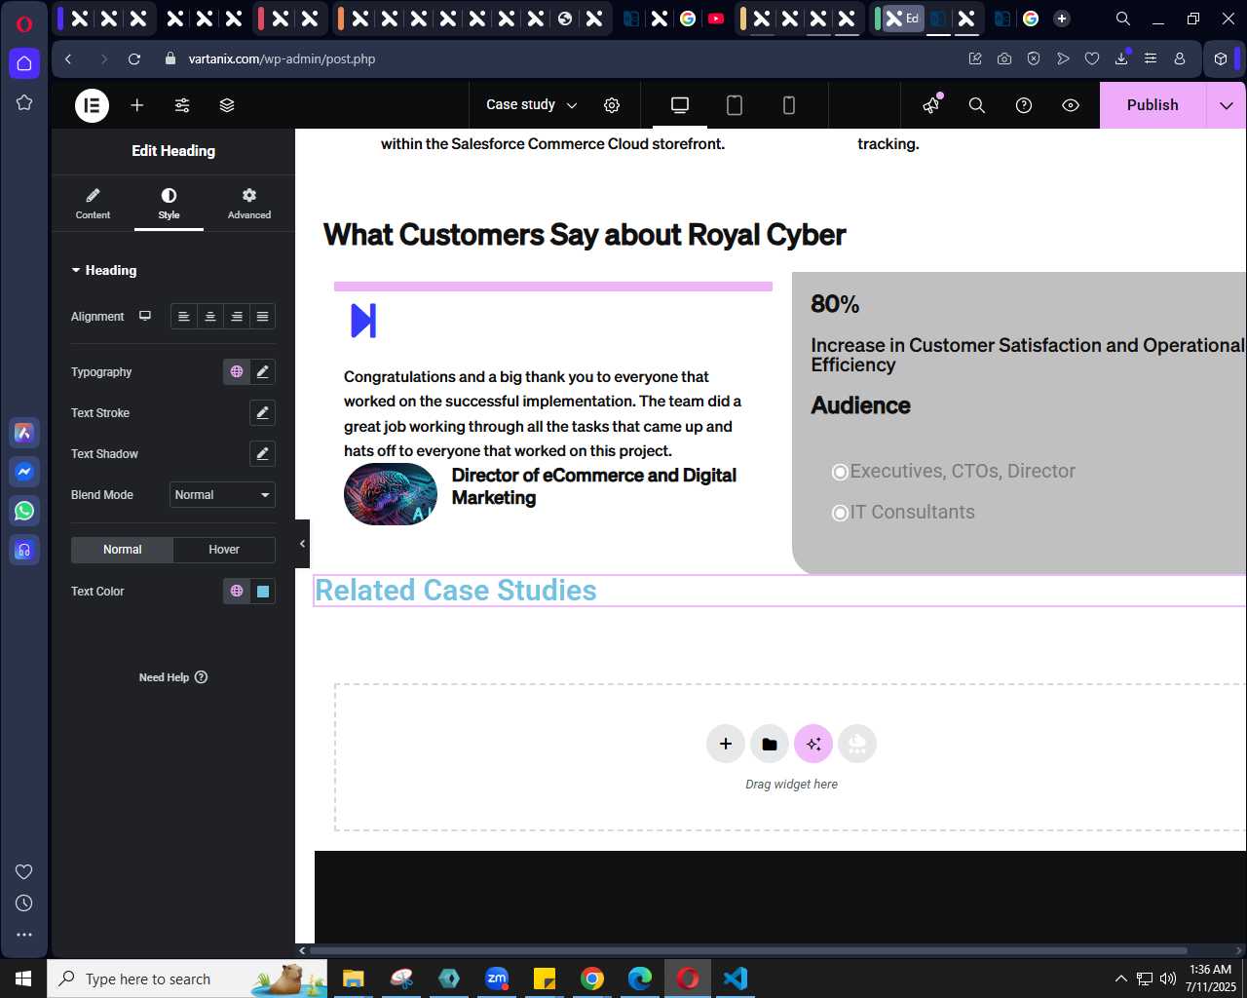Viewport: 1247px width, 998px height.
Task: Open the Need Help link
Action: 173,677
